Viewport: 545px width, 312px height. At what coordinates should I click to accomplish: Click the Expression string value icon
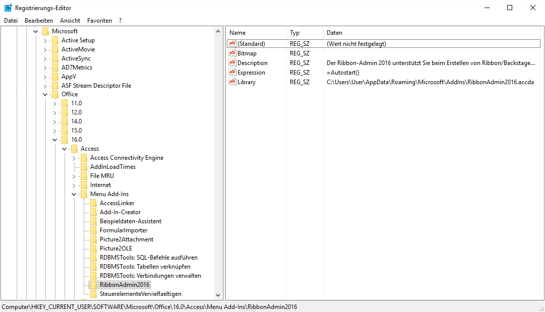pos(232,72)
